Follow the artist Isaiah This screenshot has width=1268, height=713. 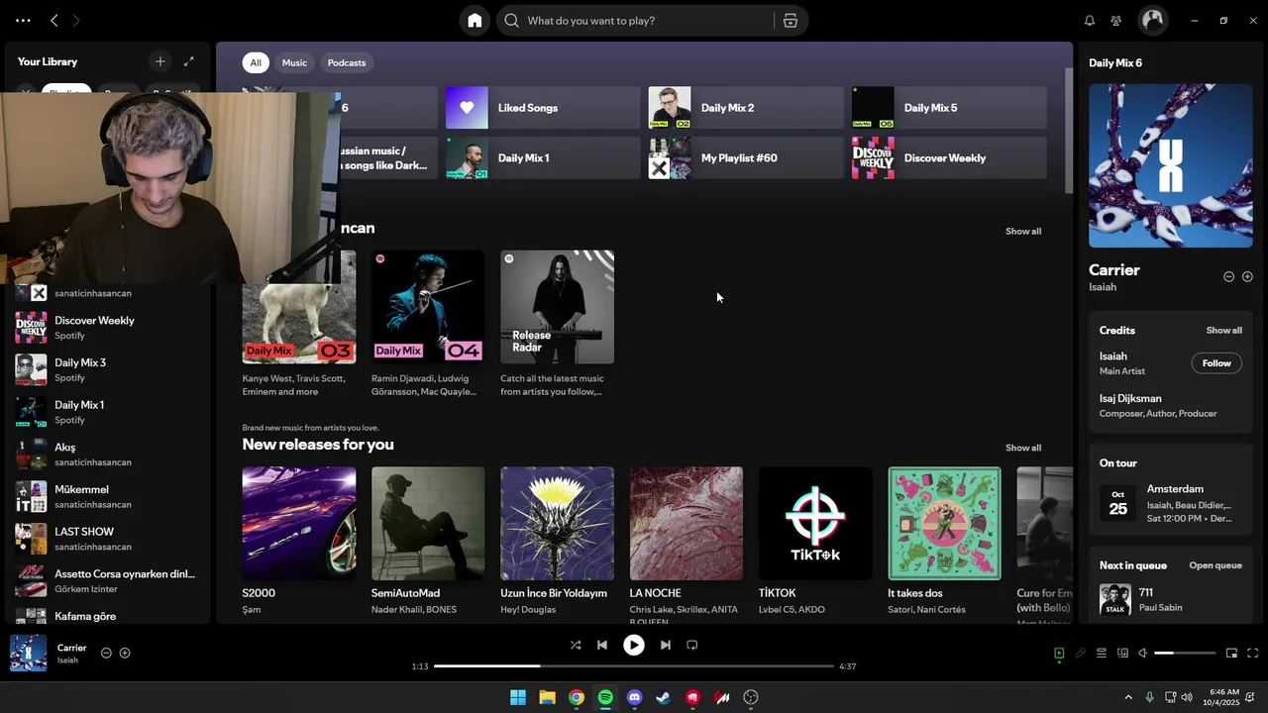tap(1216, 363)
